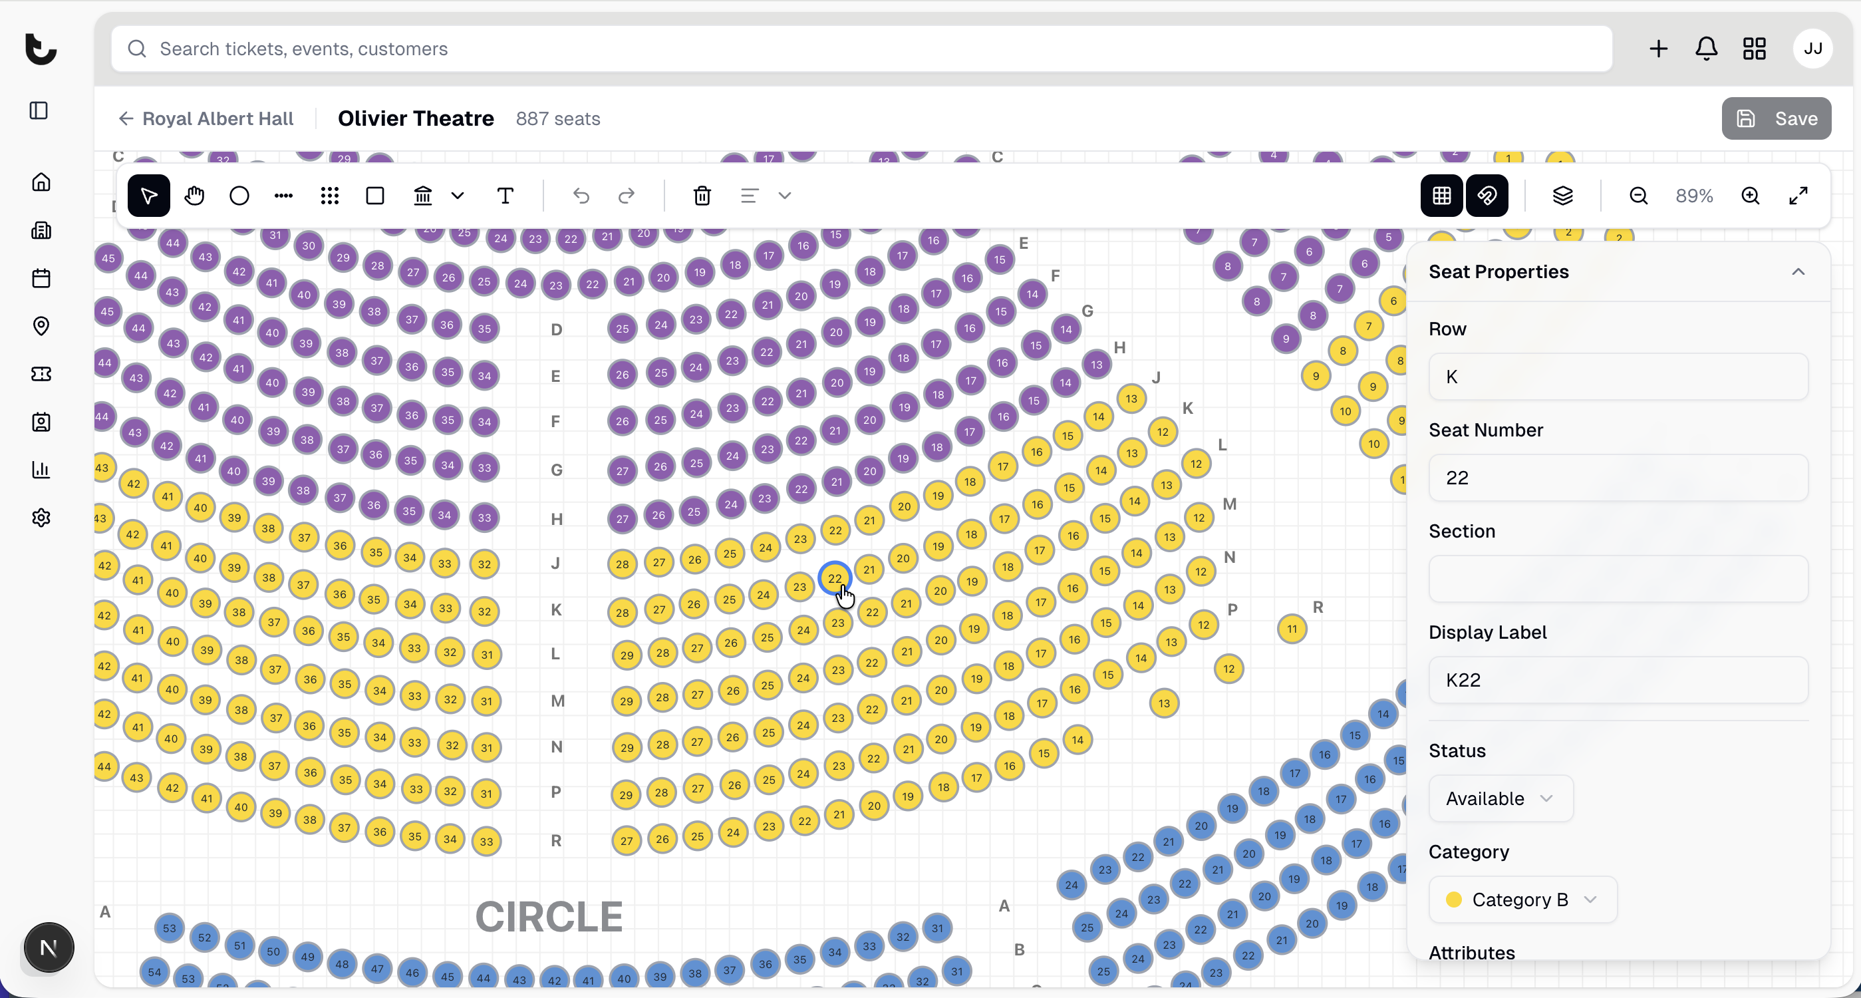Click the yellow Category B color swatch
The height and width of the screenshot is (998, 1861).
[x=1453, y=899]
